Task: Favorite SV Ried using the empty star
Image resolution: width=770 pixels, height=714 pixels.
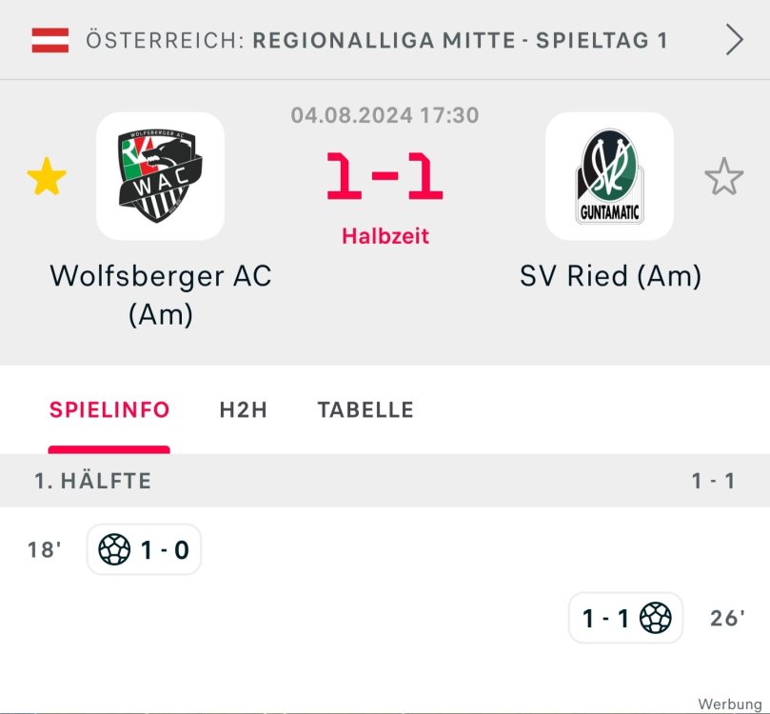Action: pyautogui.click(x=726, y=177)
